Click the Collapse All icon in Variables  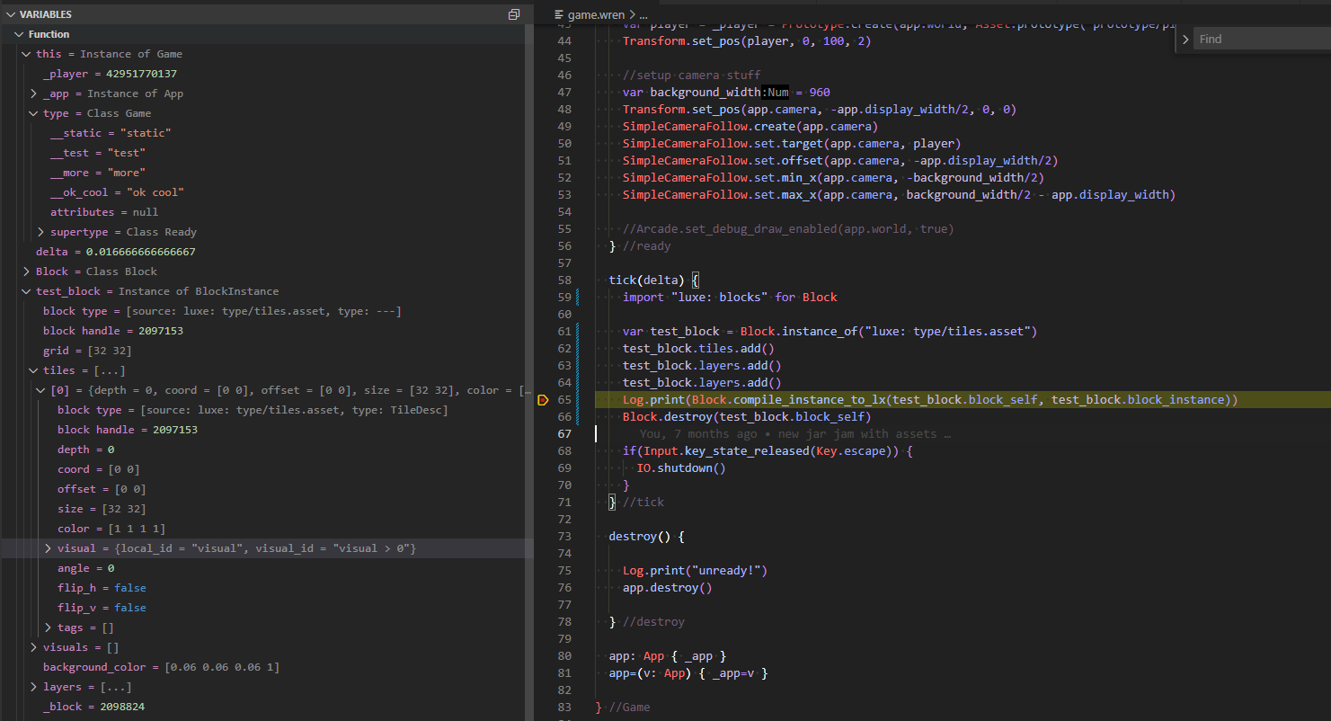[x=514, y=14]
